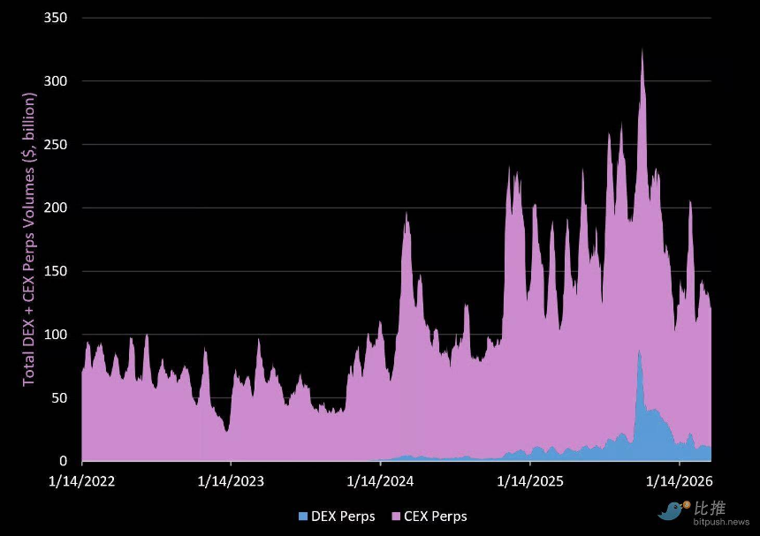Click the 1/14/2023 x-axis date label
The width and height of the screenshot is (760, 536).
tap(231, 481)
